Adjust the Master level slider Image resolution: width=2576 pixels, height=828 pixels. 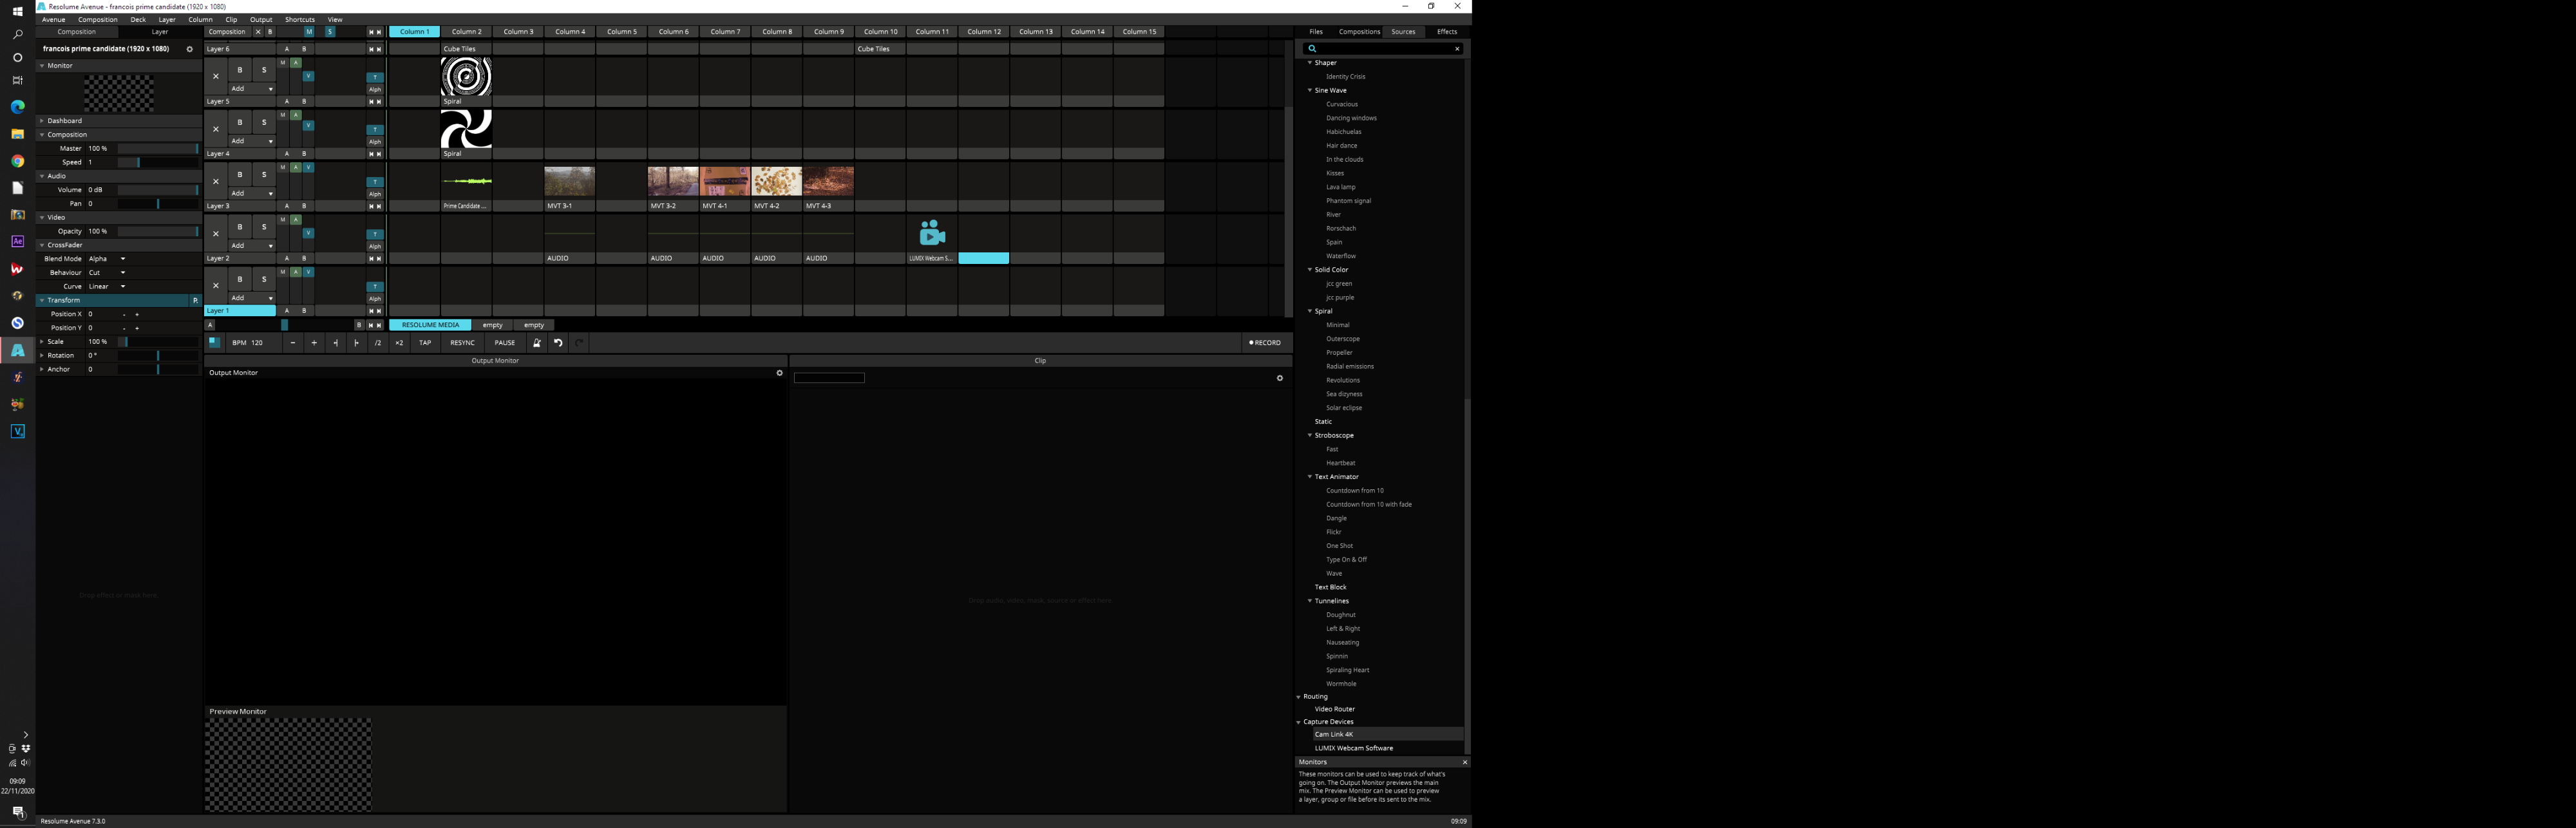click(x=157, y=148)
